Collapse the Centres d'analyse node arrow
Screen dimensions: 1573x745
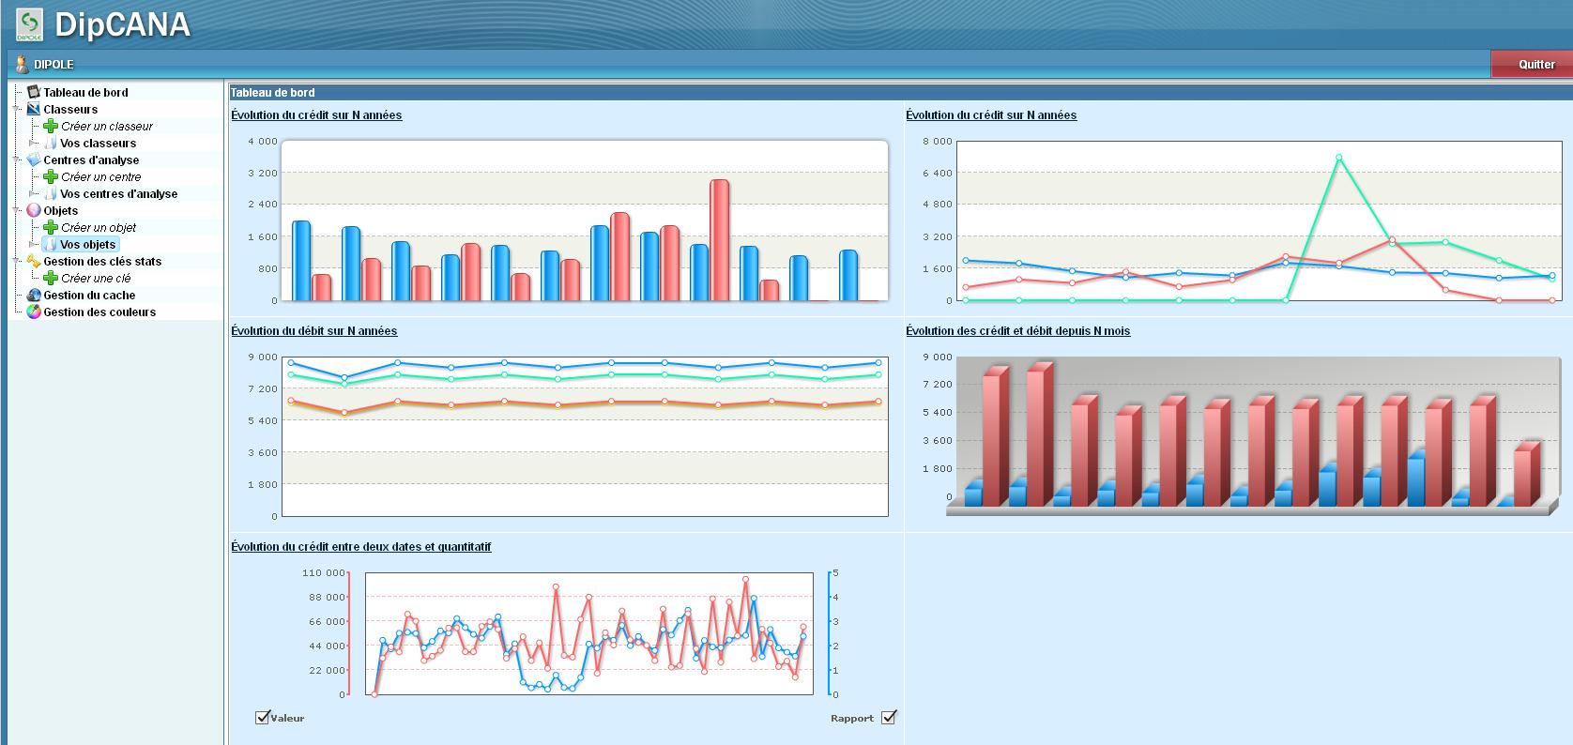pos(17,160)
